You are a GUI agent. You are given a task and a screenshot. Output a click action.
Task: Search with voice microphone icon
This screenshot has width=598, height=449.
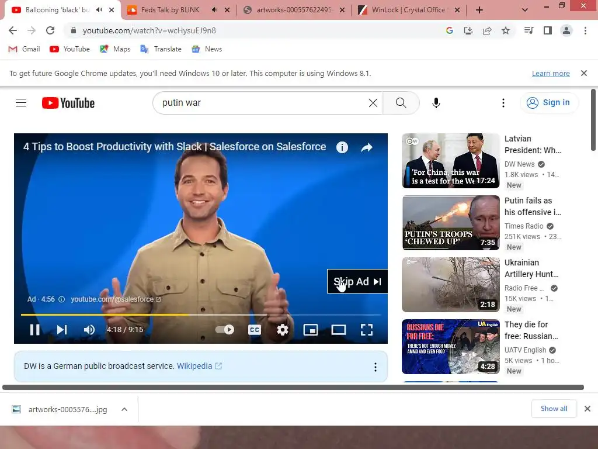point(436,103)
